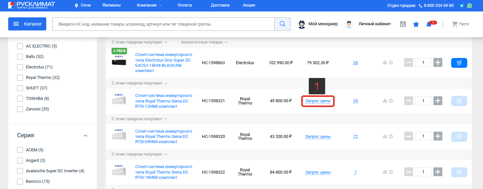
Task: Expand С этим товаром покупают above RTSI-18HN8
Action: click(139, 154)
